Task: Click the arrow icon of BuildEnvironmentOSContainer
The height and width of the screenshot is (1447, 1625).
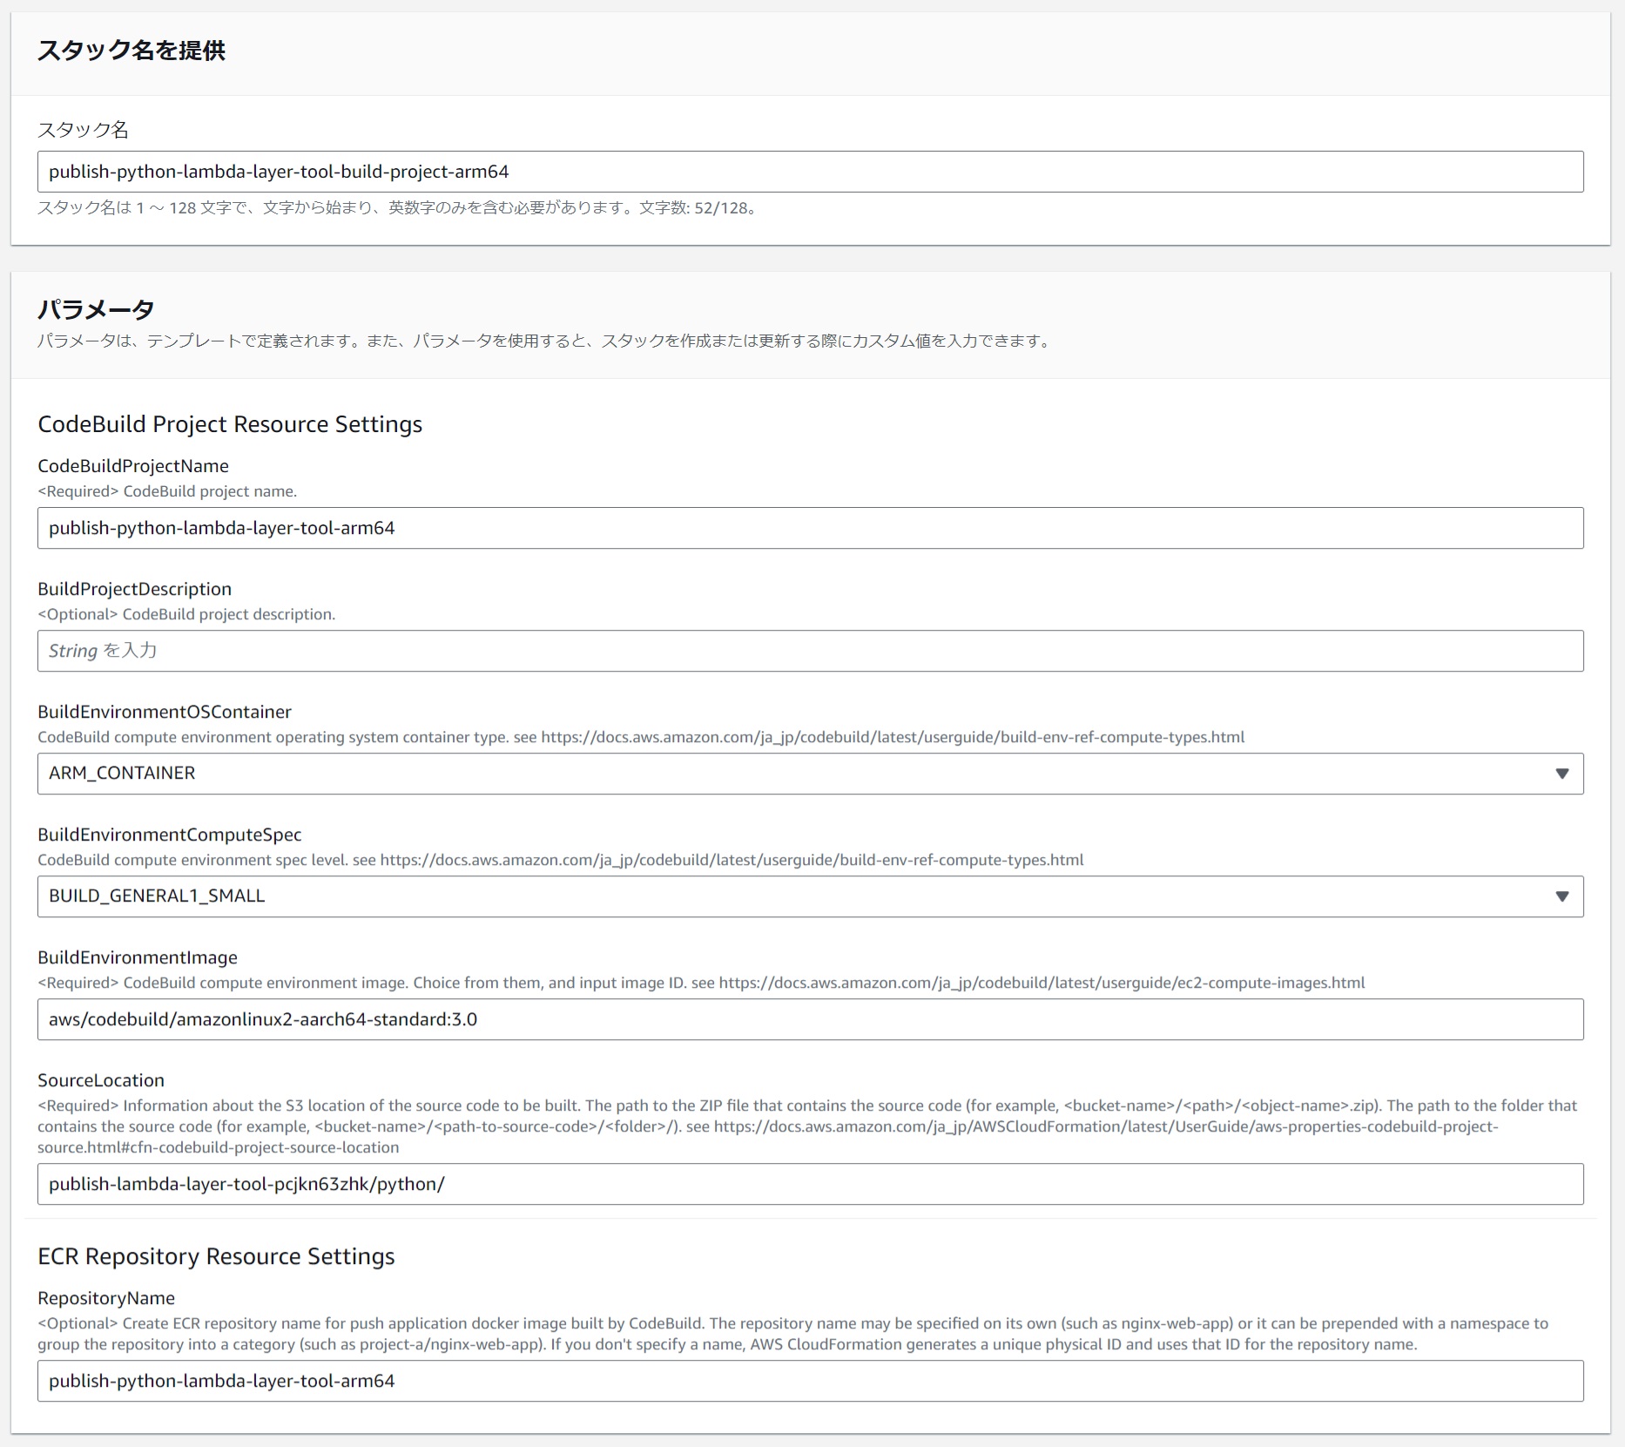Action: 1561,774
